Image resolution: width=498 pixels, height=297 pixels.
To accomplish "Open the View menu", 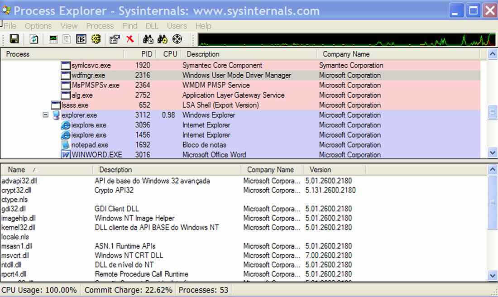I will (x=69, y=26).
